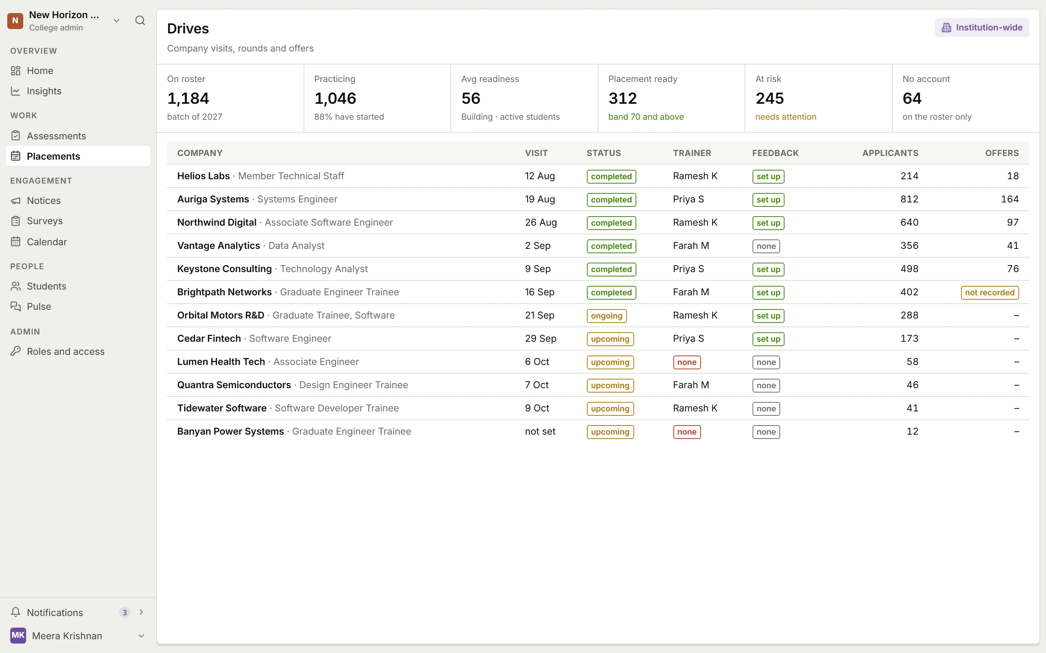The image size is (1046, 653).
Task: Open the Home menu item
Action: pyautogui.click(x=78, y=70)
